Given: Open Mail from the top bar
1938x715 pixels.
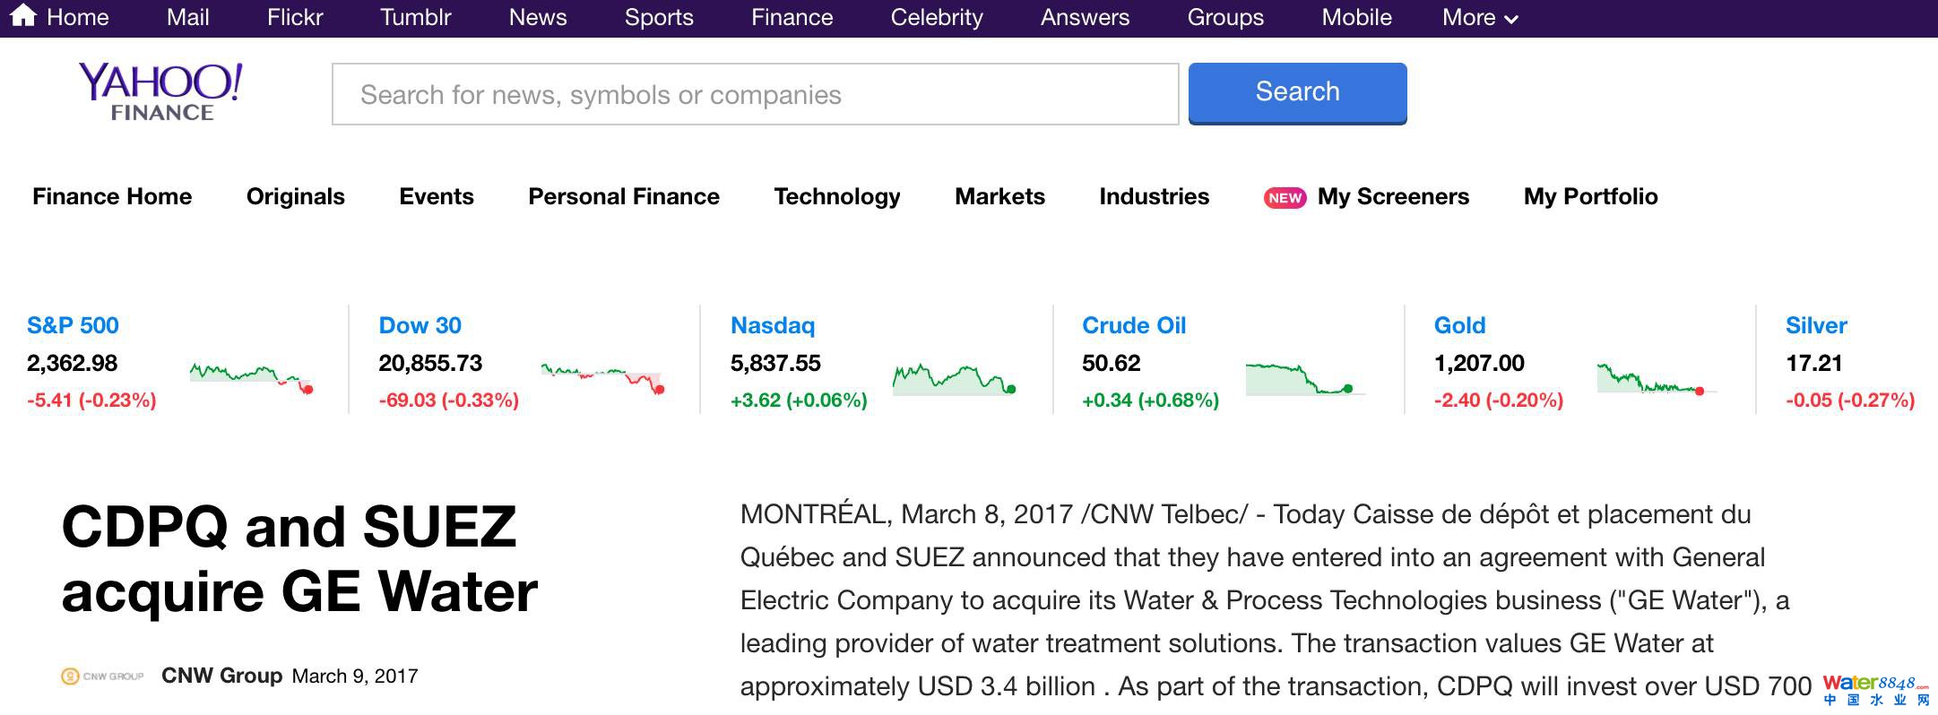Looking at the screenshot, I should tap(187, 18).
